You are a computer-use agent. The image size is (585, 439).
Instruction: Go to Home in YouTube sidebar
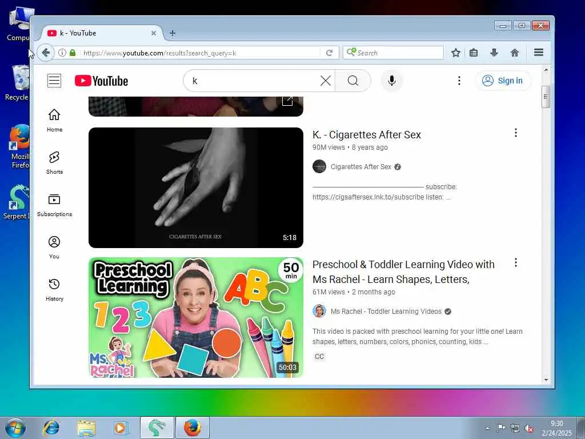[x=54, y=120]
